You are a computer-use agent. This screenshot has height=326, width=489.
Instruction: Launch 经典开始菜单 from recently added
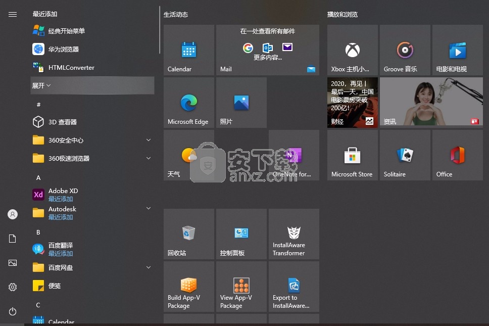(92, 31)
